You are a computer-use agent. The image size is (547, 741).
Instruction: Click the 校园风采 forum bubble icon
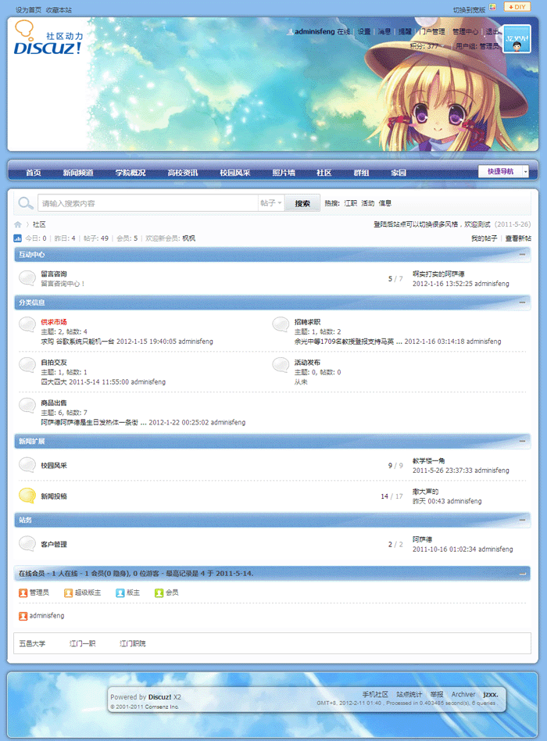pyautogui.click(x=27, y=465)
